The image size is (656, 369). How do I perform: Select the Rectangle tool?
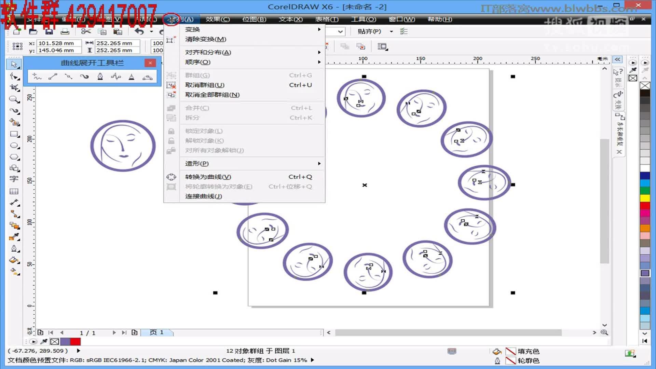14,134
